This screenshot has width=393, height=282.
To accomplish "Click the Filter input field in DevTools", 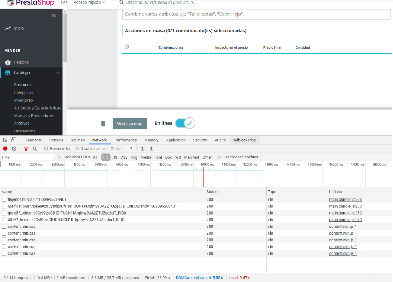I will 27,157.
